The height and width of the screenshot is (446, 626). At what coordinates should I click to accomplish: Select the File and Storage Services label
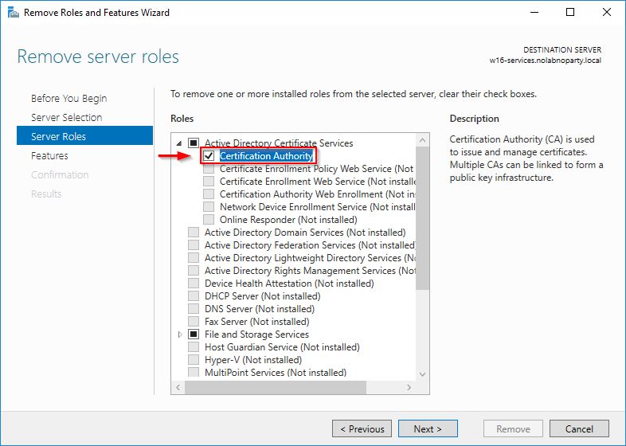pos(256,334)
